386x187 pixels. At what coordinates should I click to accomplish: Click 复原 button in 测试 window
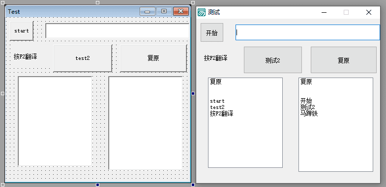click(344, 60)
